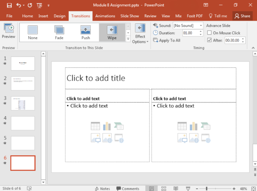Select the Fade transition effect
Image resolution: width=257 pixels, height=191 pixels.
coord(59,32)
